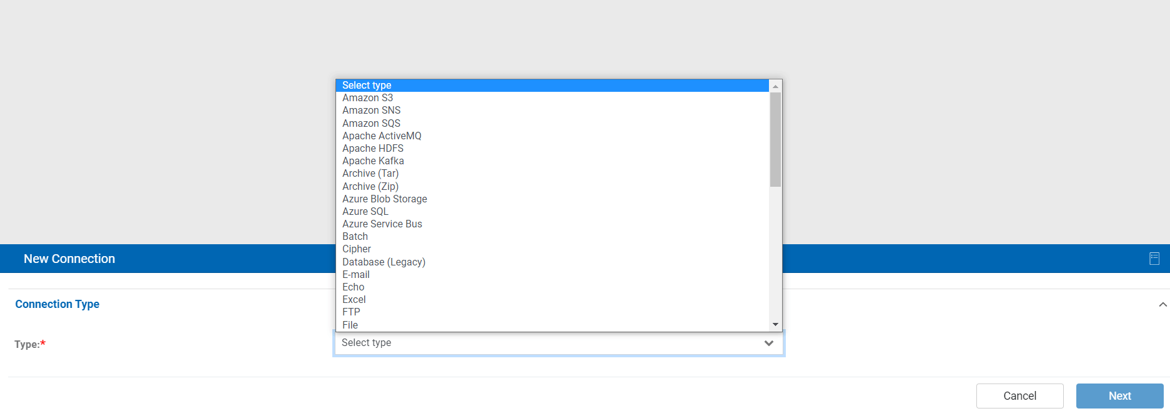This screenshot has width=1170, height=411.
Task: Select Amazon SNS connection type
Action: 552,111
